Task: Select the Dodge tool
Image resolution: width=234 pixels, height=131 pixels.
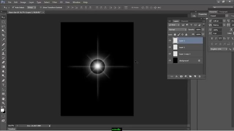Action: [3, 76]
